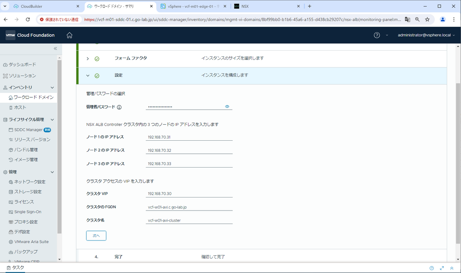Image resolution: width=461 pixels, height=273 pixels.
Task: Click the フォーム ファクタ step green check icon
Action: [97, 59]
